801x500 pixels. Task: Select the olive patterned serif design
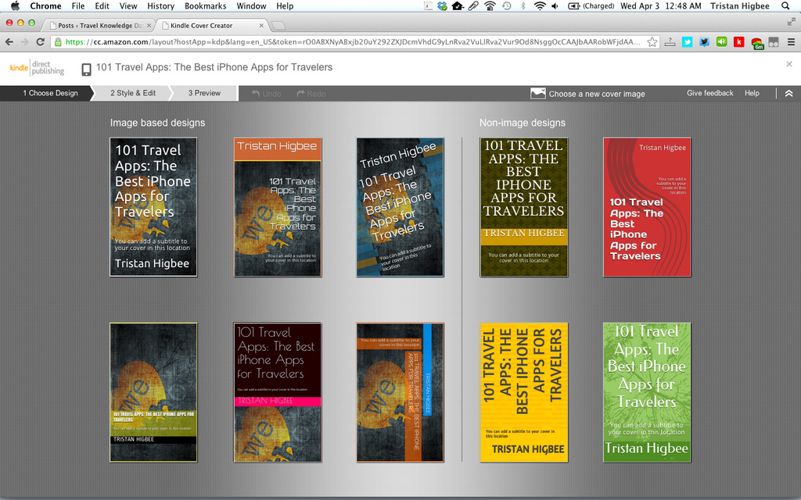pyautogui.click(x=523, y=207)
